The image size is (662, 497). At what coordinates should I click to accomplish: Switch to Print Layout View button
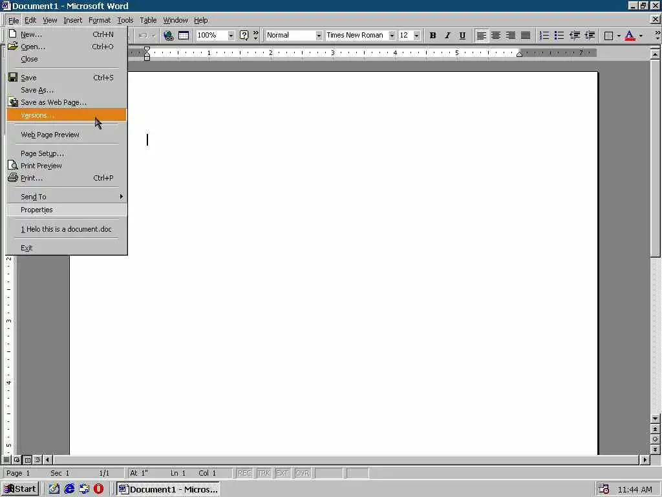tap(27, 459)
